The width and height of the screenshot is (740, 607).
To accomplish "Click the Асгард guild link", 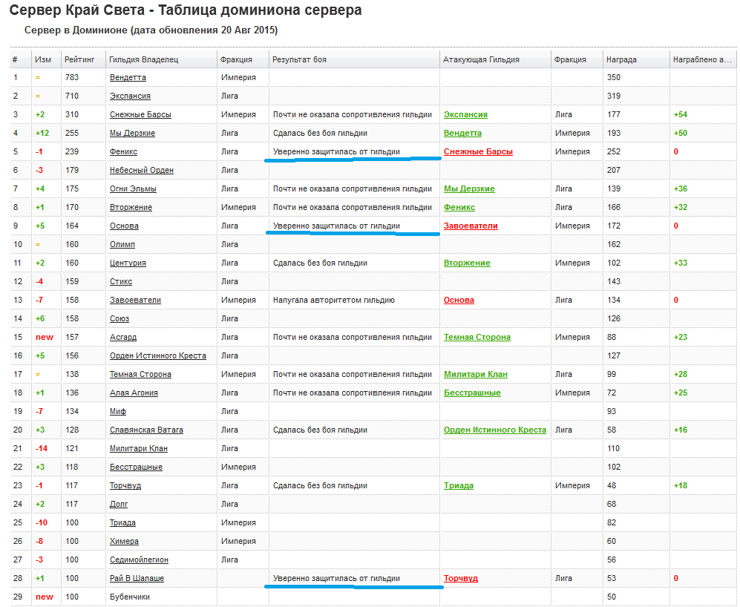I will 123,338.
